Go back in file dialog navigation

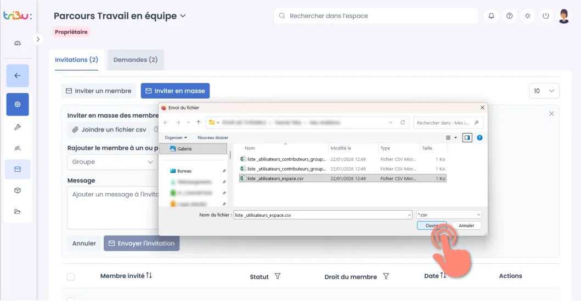pyautogui.click(x=166, y=123)
